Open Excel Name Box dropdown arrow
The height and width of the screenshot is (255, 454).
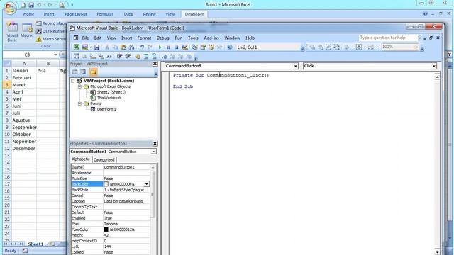coord(55,55)
